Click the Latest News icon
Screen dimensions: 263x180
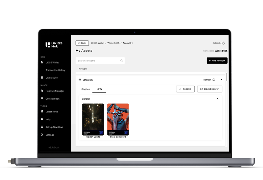(x=42, y=111)
